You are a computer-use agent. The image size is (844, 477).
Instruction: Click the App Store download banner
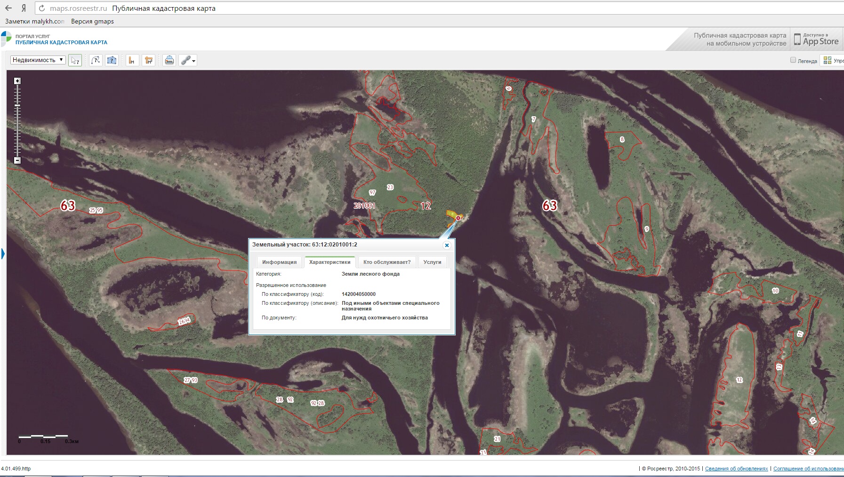click(816, 40)
